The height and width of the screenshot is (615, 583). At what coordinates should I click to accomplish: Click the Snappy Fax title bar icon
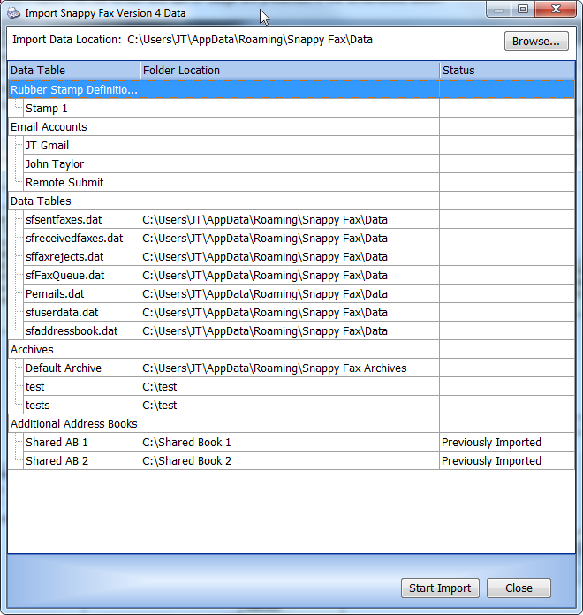(14, 13)
